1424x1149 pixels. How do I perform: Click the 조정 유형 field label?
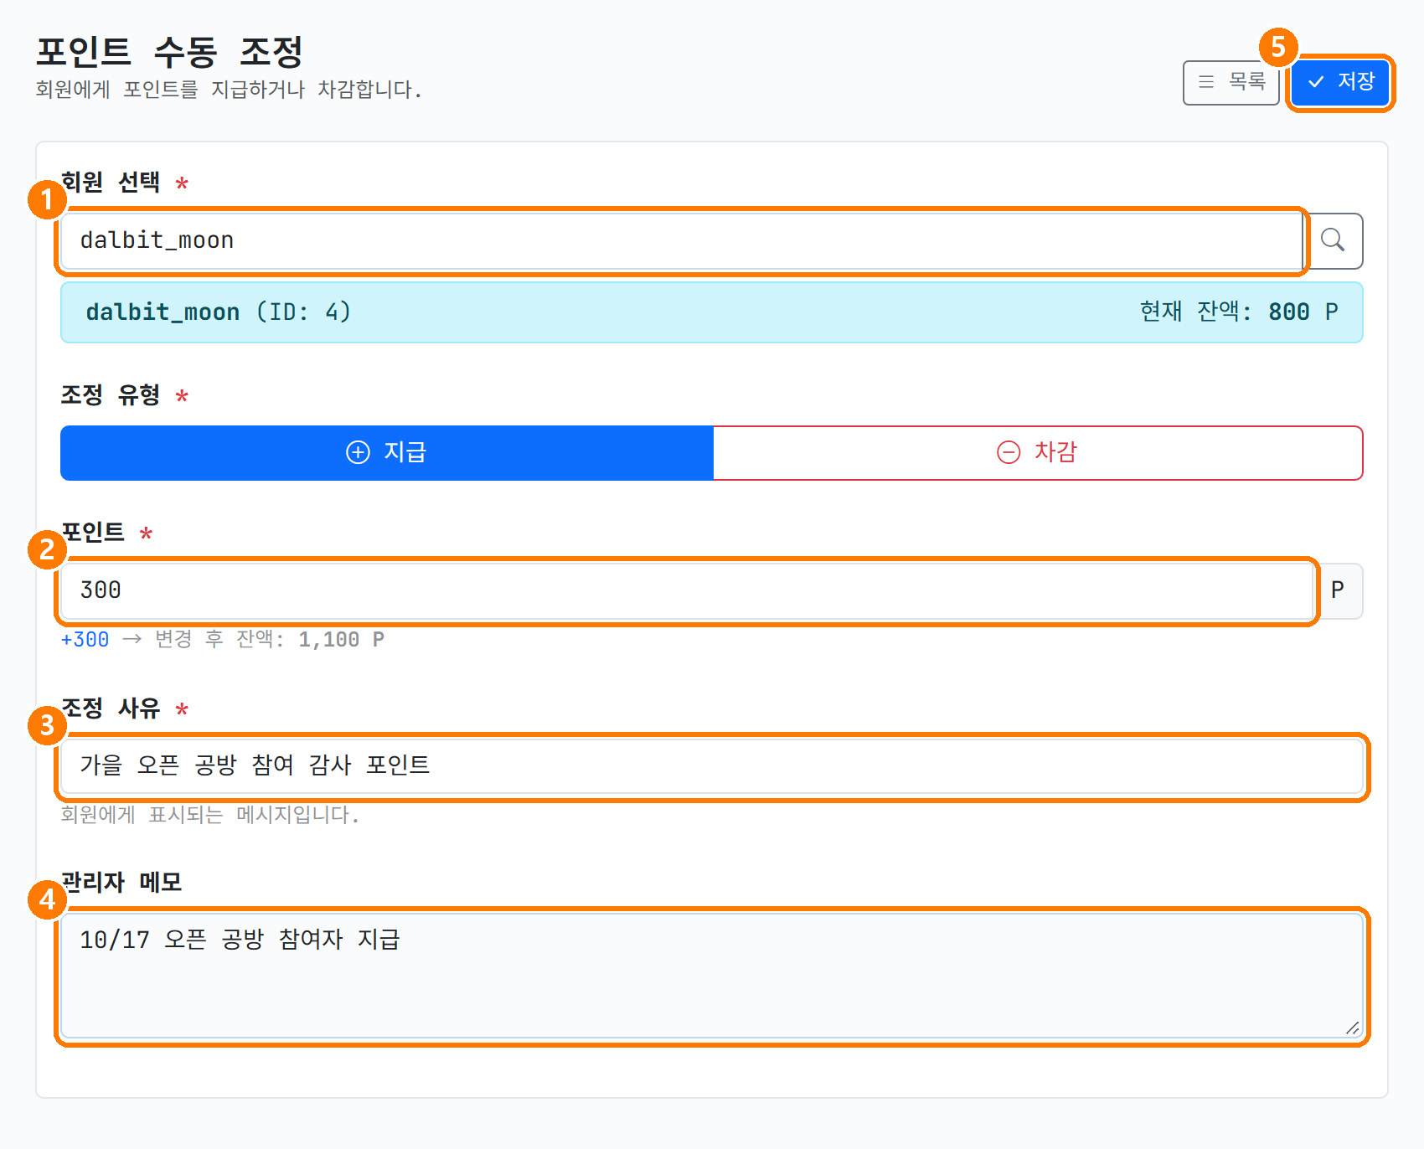point(111,395)
